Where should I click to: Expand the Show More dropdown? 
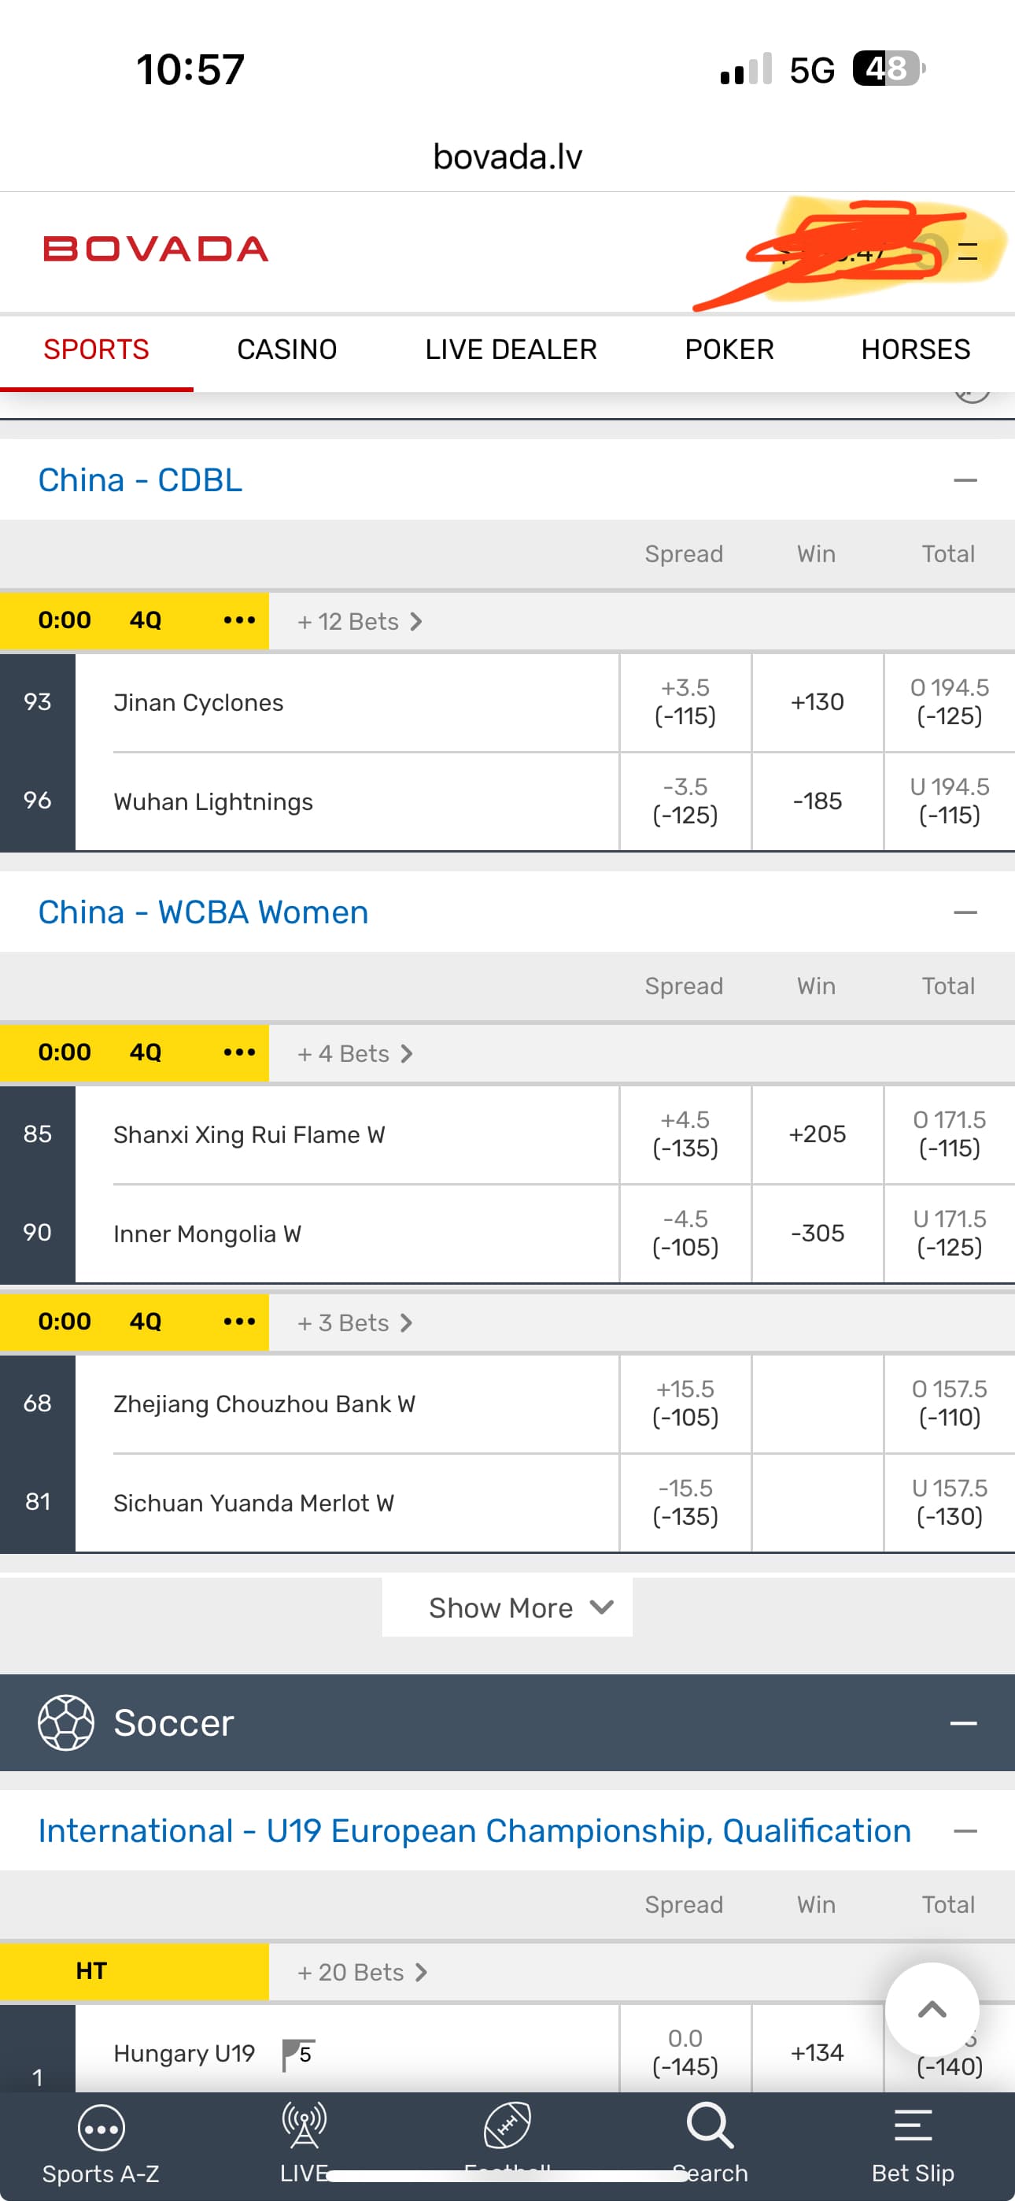click(x=507, y=1607)
